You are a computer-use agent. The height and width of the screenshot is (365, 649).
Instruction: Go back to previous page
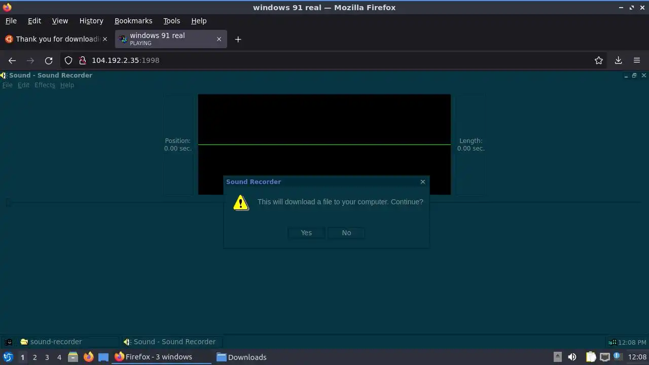(x=12, y=60)
